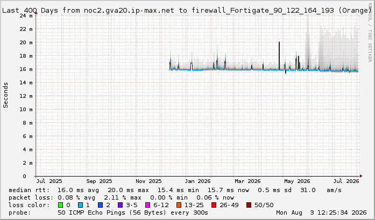Click the '24 m' y-axis value
Image resolution: width=375 pixels, height=220 pixels.
pyautogui.click(x=26, y=16)
